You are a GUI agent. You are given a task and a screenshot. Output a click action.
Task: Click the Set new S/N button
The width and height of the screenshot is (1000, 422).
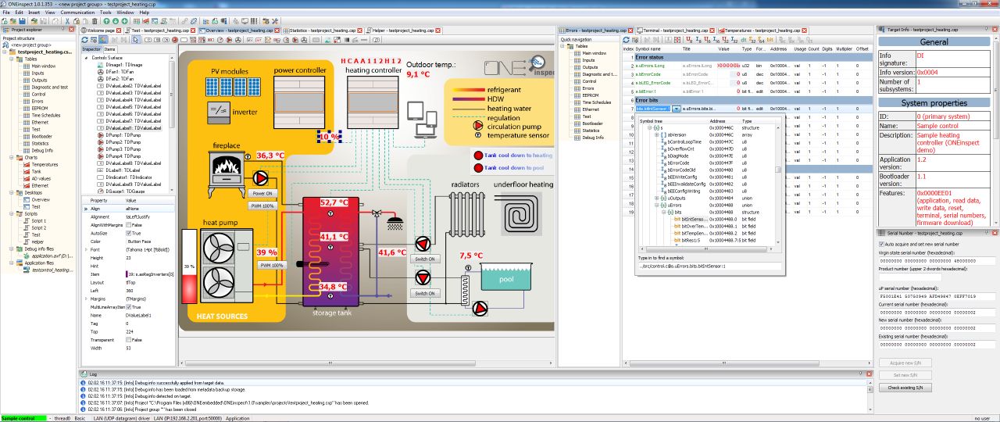pos(905,375)
